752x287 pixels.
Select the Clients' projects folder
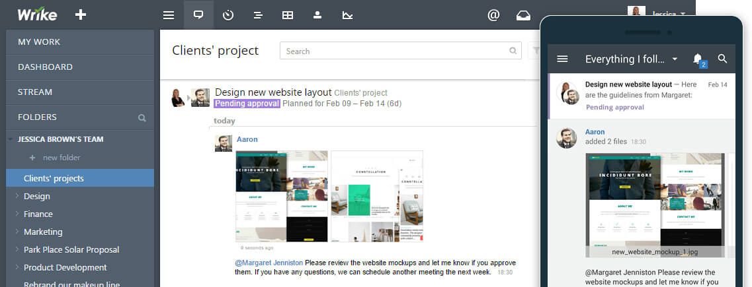click(80, 178)
